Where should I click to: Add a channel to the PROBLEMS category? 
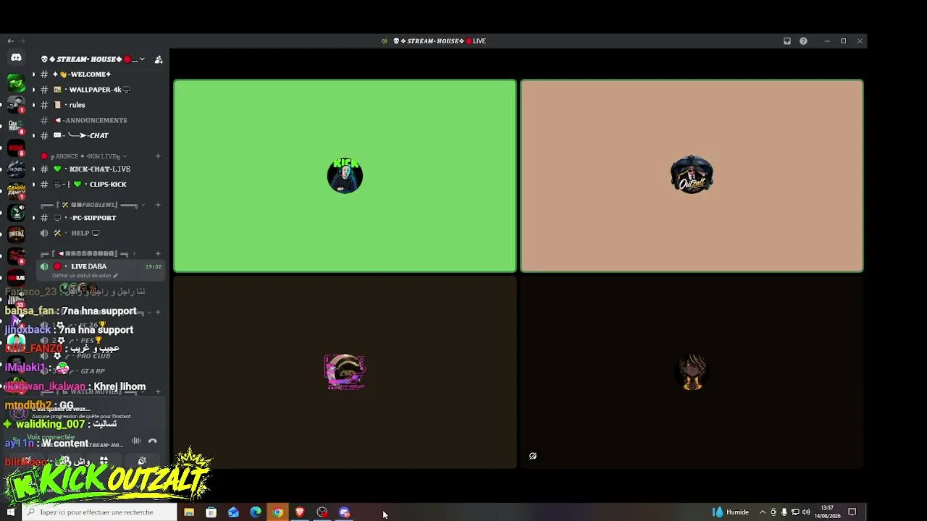point(158,205)
